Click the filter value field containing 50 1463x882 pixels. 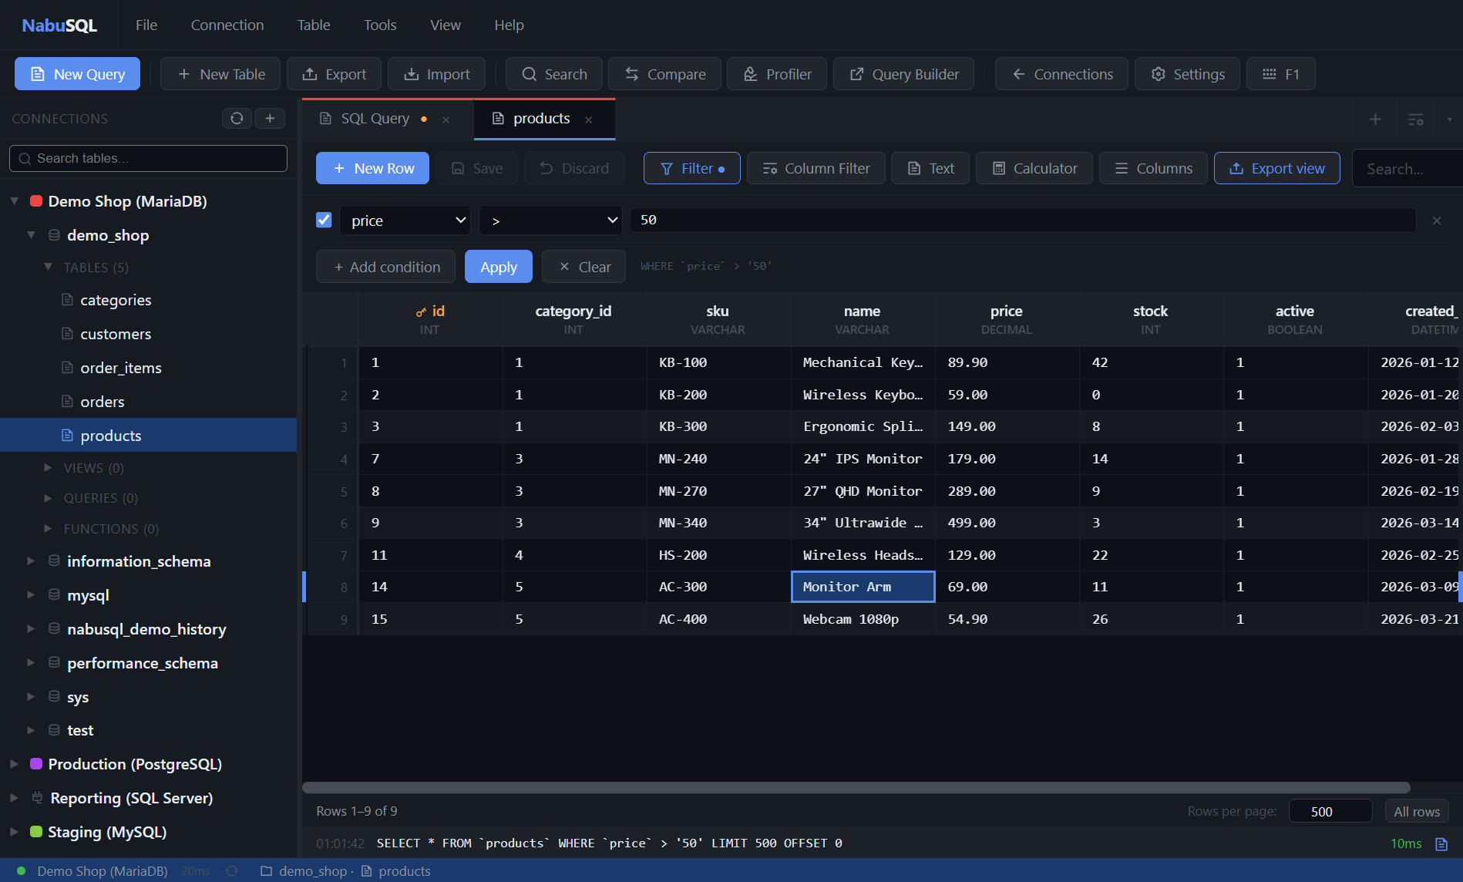tap(1023, 220)
